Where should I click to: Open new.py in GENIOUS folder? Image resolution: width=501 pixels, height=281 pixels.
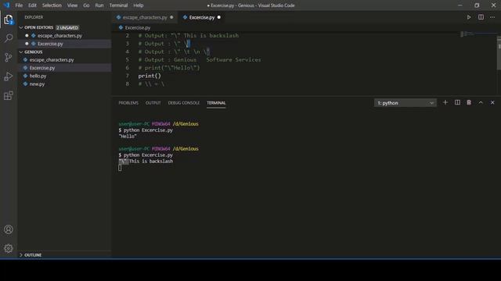point(37,84)
